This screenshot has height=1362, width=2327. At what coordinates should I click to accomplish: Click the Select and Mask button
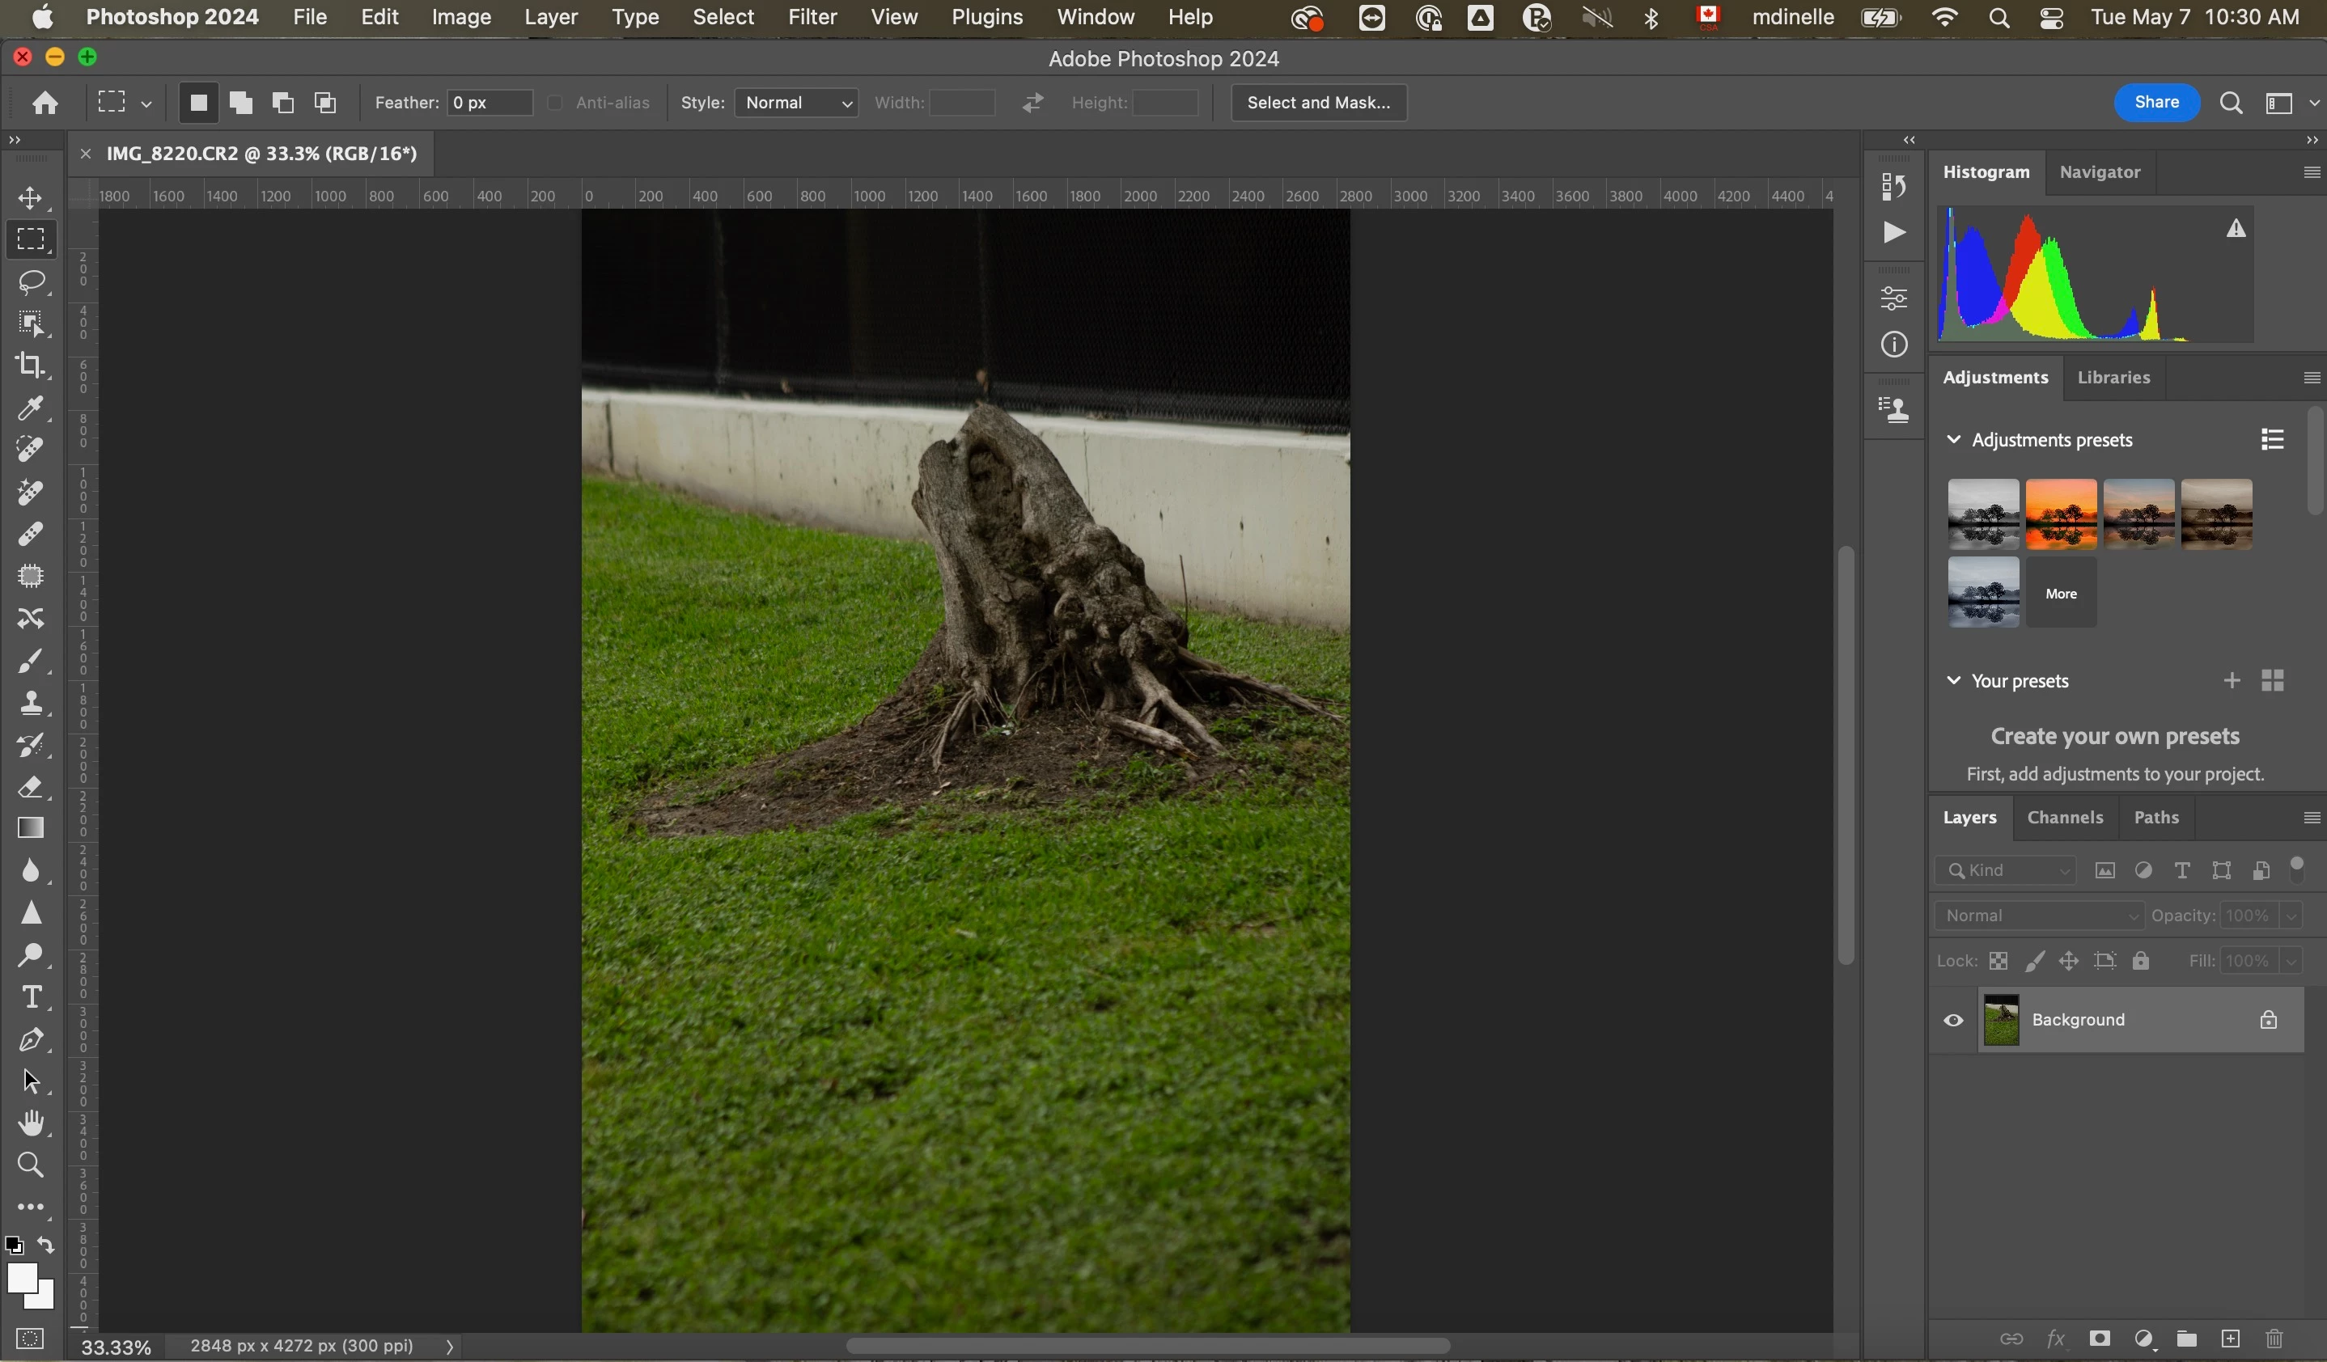(x=1318, y=103)
